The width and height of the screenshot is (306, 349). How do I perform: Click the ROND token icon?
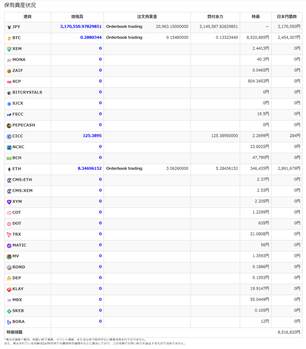[9, 267]
